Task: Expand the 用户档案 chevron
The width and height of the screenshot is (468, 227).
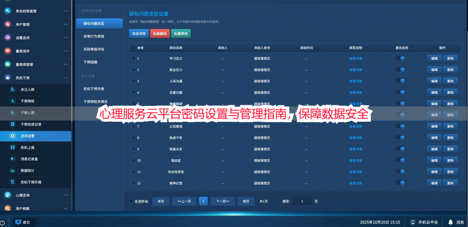Action: (66, 208)
